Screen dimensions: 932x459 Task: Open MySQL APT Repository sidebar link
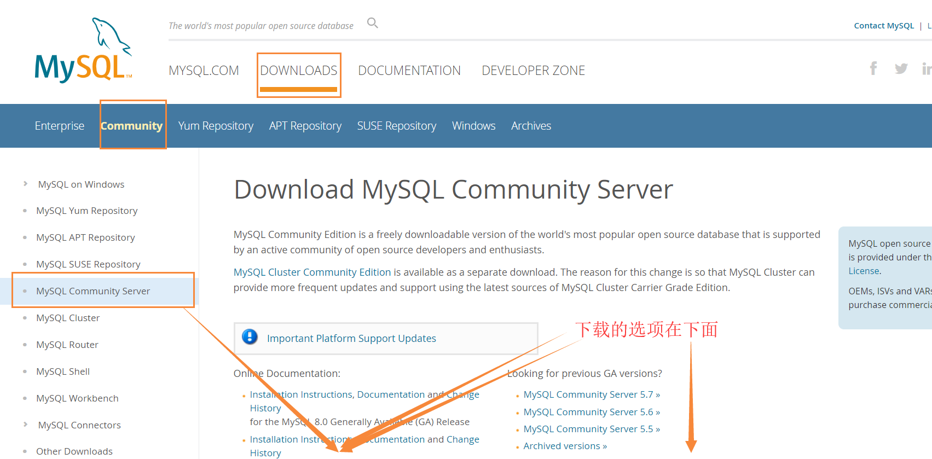85,237
